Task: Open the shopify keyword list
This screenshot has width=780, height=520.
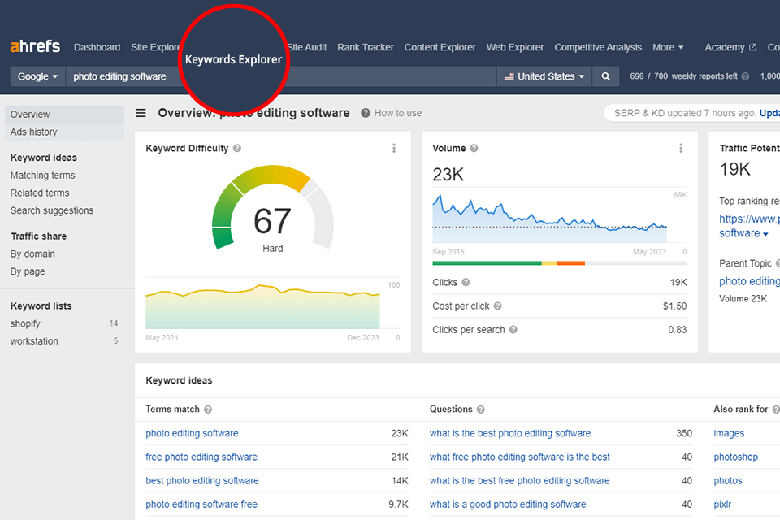Action: point(25,323)
